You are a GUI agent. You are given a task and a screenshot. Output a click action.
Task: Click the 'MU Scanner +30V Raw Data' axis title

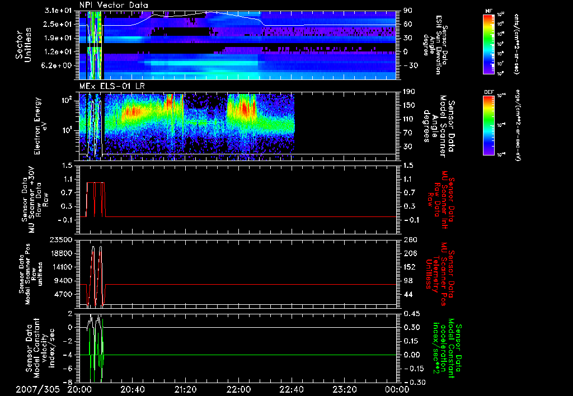(35, 200)
